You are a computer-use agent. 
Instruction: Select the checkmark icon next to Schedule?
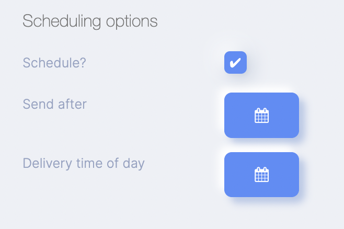pos(235,63)
